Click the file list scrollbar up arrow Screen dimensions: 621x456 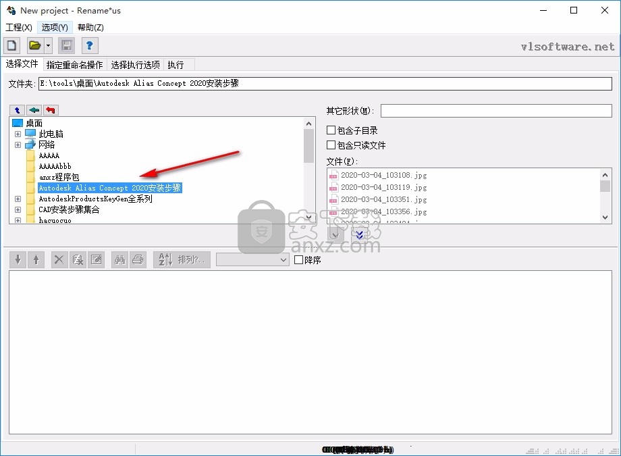(605, 175)
